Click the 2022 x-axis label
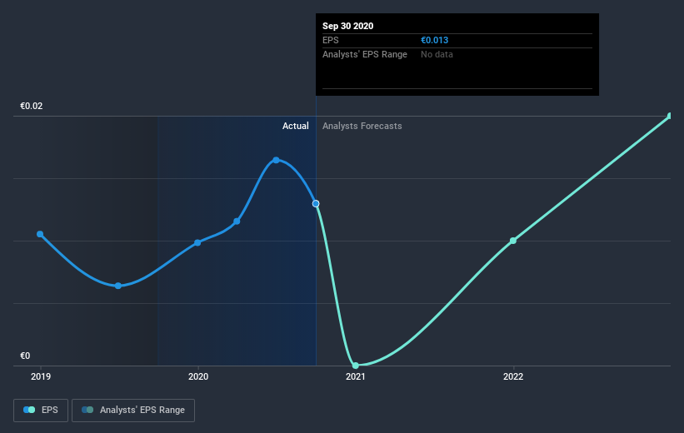The width and height of the screenshot is (684, 433). [x=513, y=376]
